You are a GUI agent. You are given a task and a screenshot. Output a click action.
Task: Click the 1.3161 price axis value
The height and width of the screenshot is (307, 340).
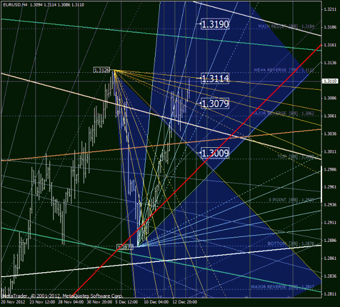pos(330,45)
